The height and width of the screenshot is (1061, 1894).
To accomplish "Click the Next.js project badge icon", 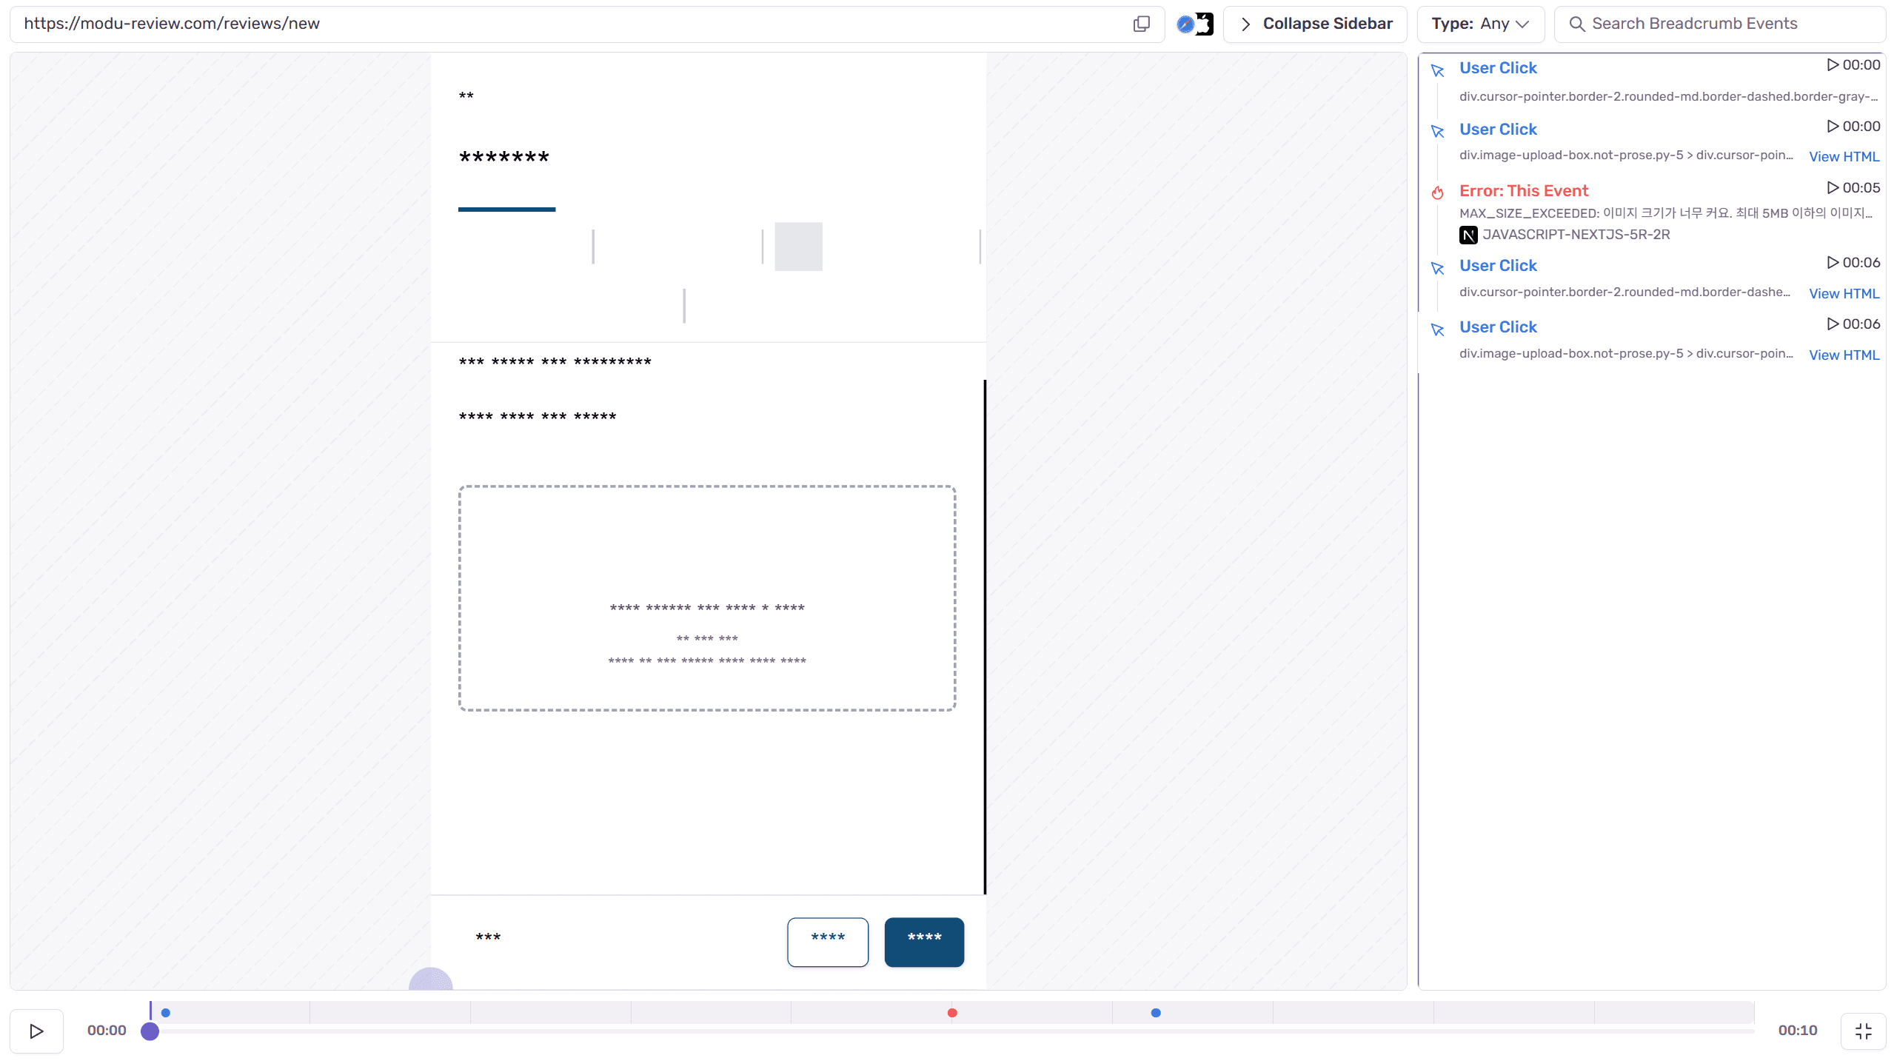I will pyautogui.click(x=1468, y=235).
